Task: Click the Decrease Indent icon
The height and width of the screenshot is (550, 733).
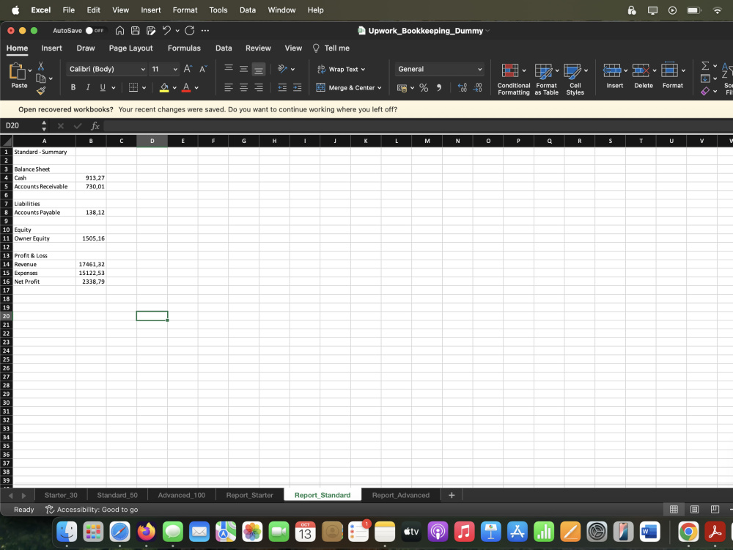Action: click(282, 87)
